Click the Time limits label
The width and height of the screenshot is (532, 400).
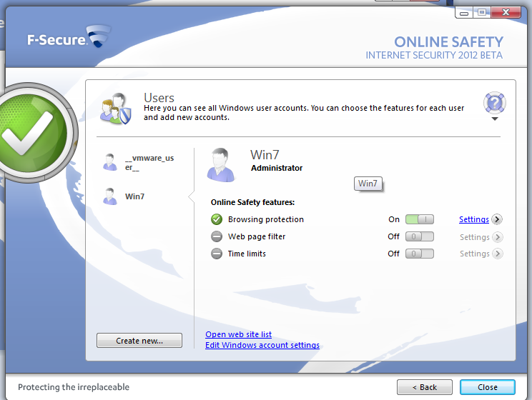tap(247, 254)
